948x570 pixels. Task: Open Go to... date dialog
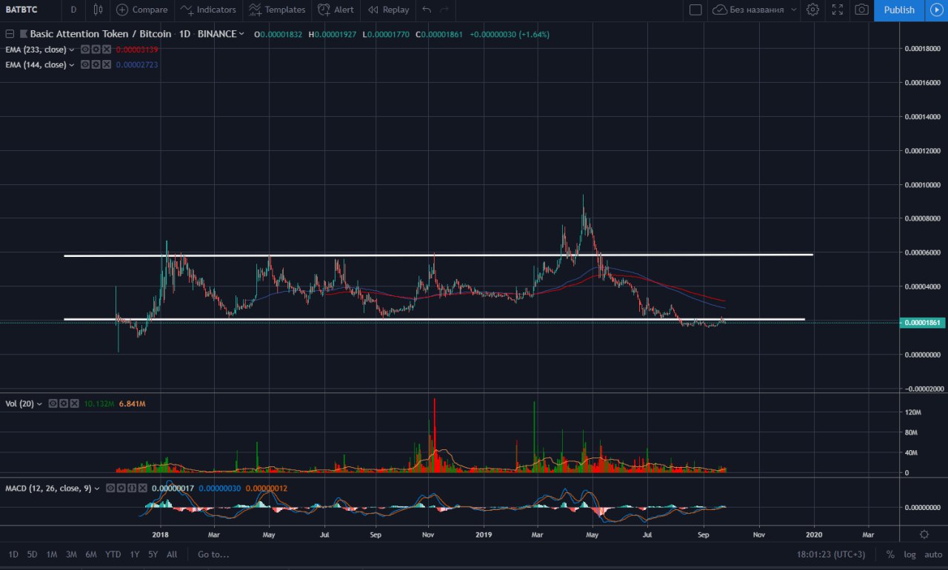click(x=213, y=554)
